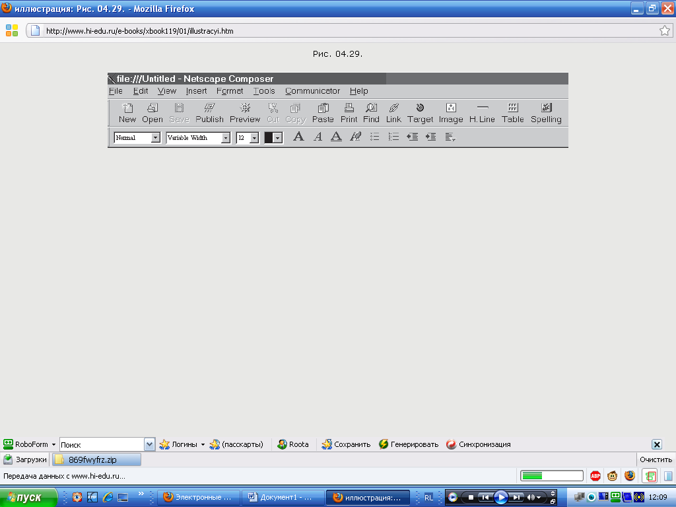Viewport: 676px width, 507px height.
Task: Click the play button in taskbar player
Action: tap(500, 498)
